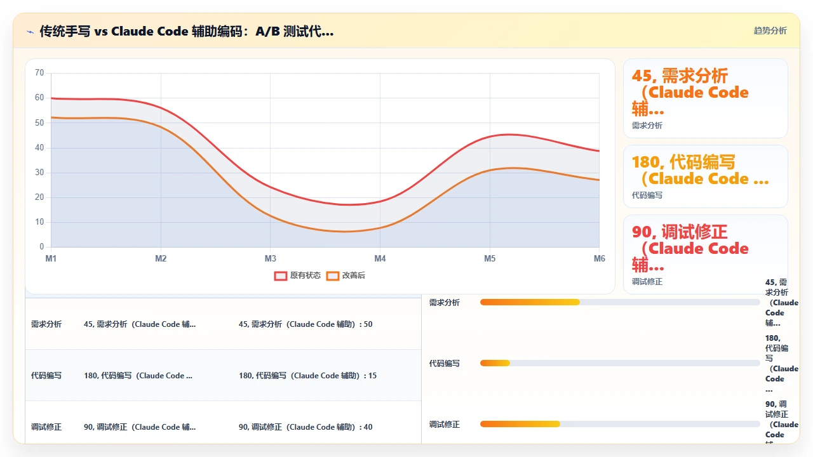Image resolution: width=813 pixels, height=457 pixels.
Task: Click table cell ending with "辅助）: 40"
Action: [306, 427]
